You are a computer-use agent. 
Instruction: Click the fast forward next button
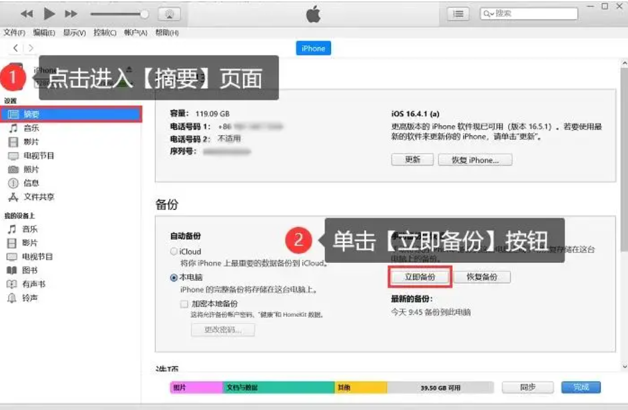point(71,14)
